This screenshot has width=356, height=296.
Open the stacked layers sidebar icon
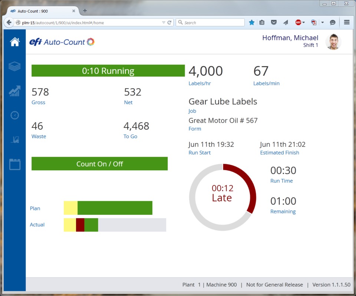[x=15, y=66]
